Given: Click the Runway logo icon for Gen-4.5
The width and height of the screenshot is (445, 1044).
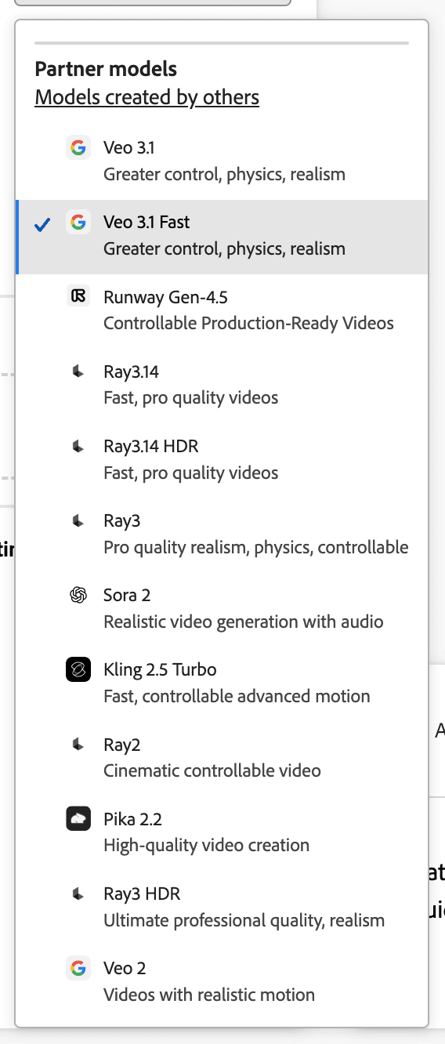Looking at the screenshot, I should pyautogui.click(x=78, y=297).
